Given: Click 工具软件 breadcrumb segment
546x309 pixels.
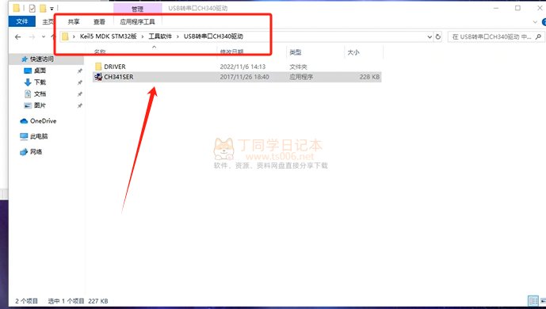Looking at the screenshot, I should [x=160, y=36].
